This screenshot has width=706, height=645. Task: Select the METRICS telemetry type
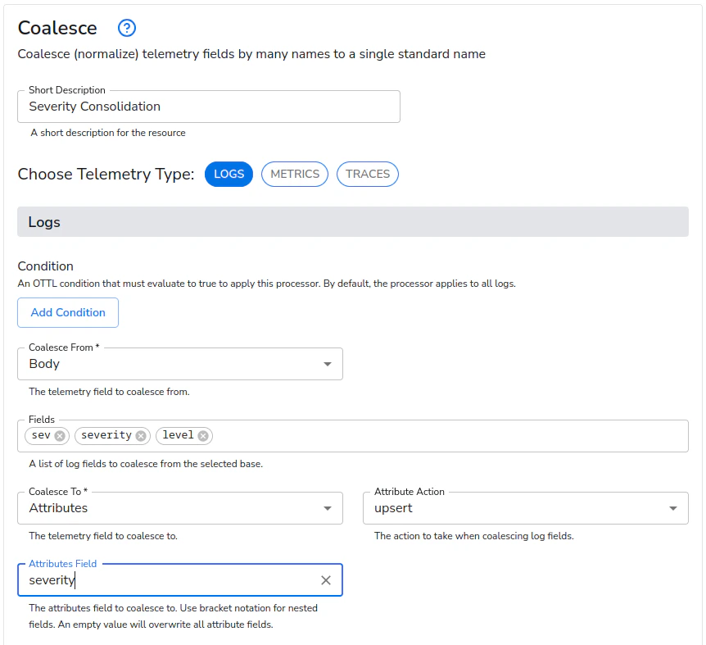[x=295, y=174]
